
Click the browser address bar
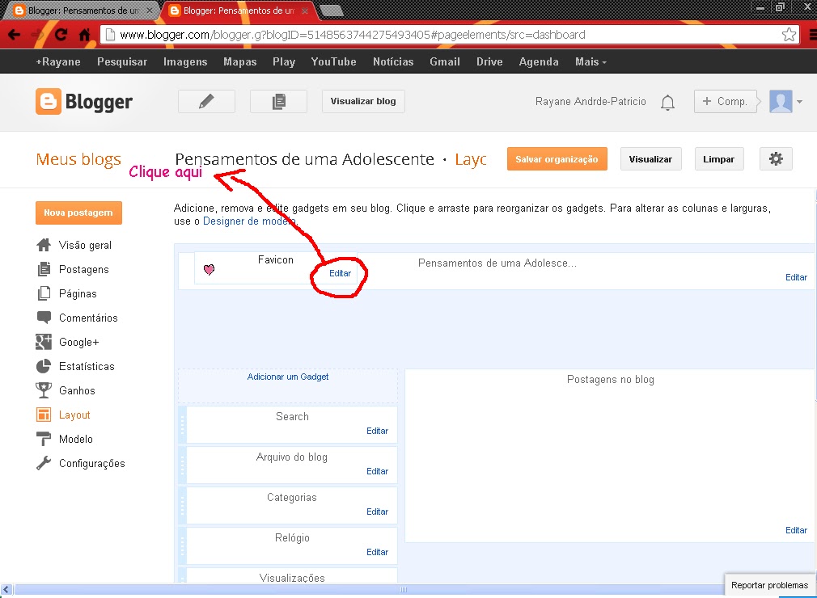click(x=448, y=35)
